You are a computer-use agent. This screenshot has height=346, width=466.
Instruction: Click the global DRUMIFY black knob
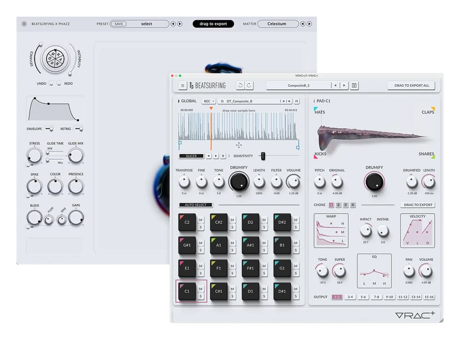[239, 181]
